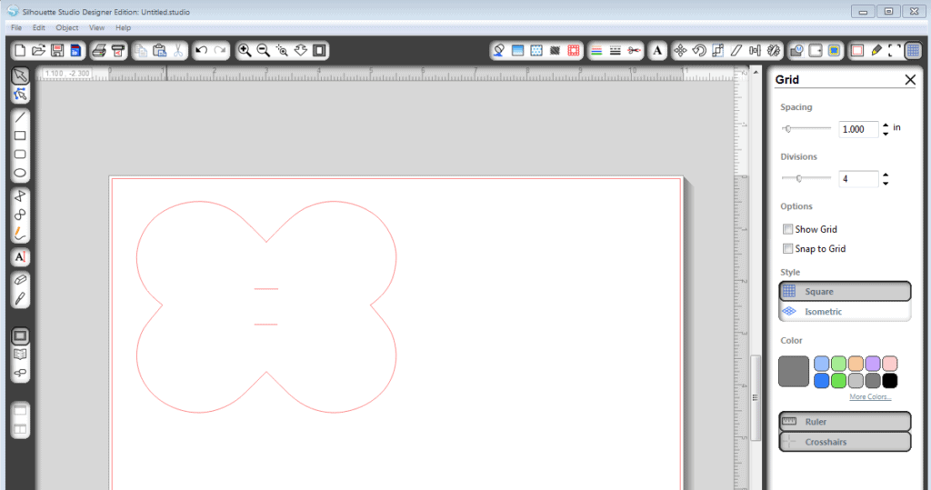
Task: Increase Spacing value with up arrow
Action: 886,125
